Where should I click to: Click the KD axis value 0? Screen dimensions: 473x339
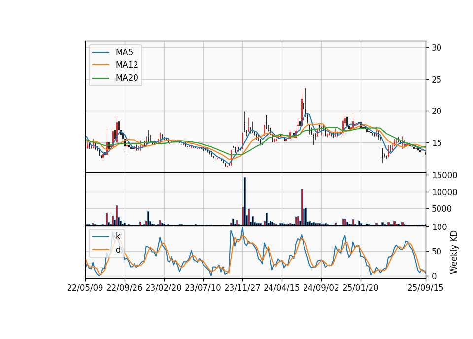click(x=434, y=276)
